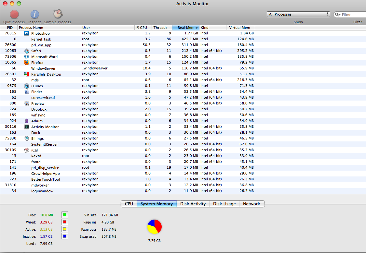Click the 7.99 GB Used value
The height and width of the screenshot is (253, 366).
click(x=46, y=244)
